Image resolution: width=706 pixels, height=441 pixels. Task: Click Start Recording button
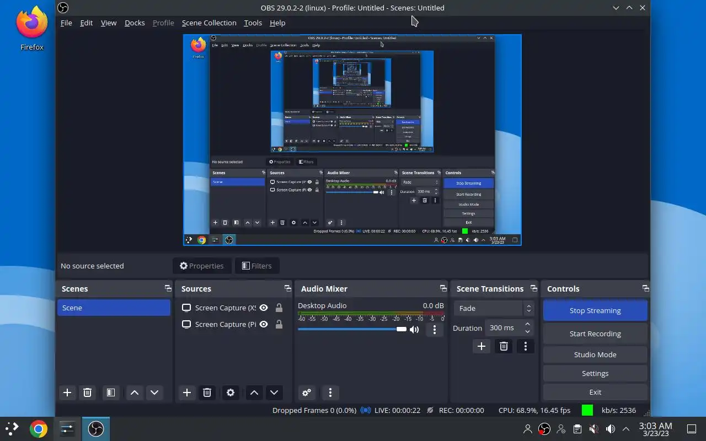595,334
